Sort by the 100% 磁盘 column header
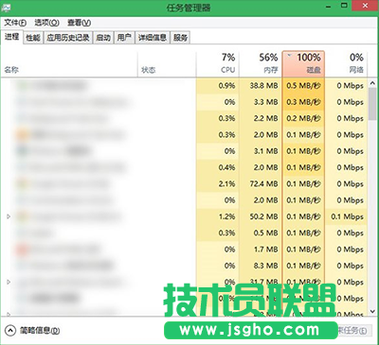This screenshot has height=345, width=379. click(x=303, y=64)
